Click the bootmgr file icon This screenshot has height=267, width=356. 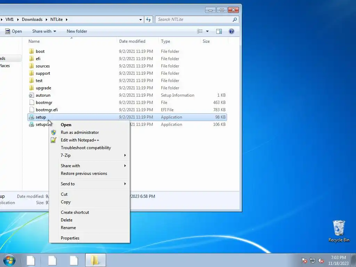[32, 103]
